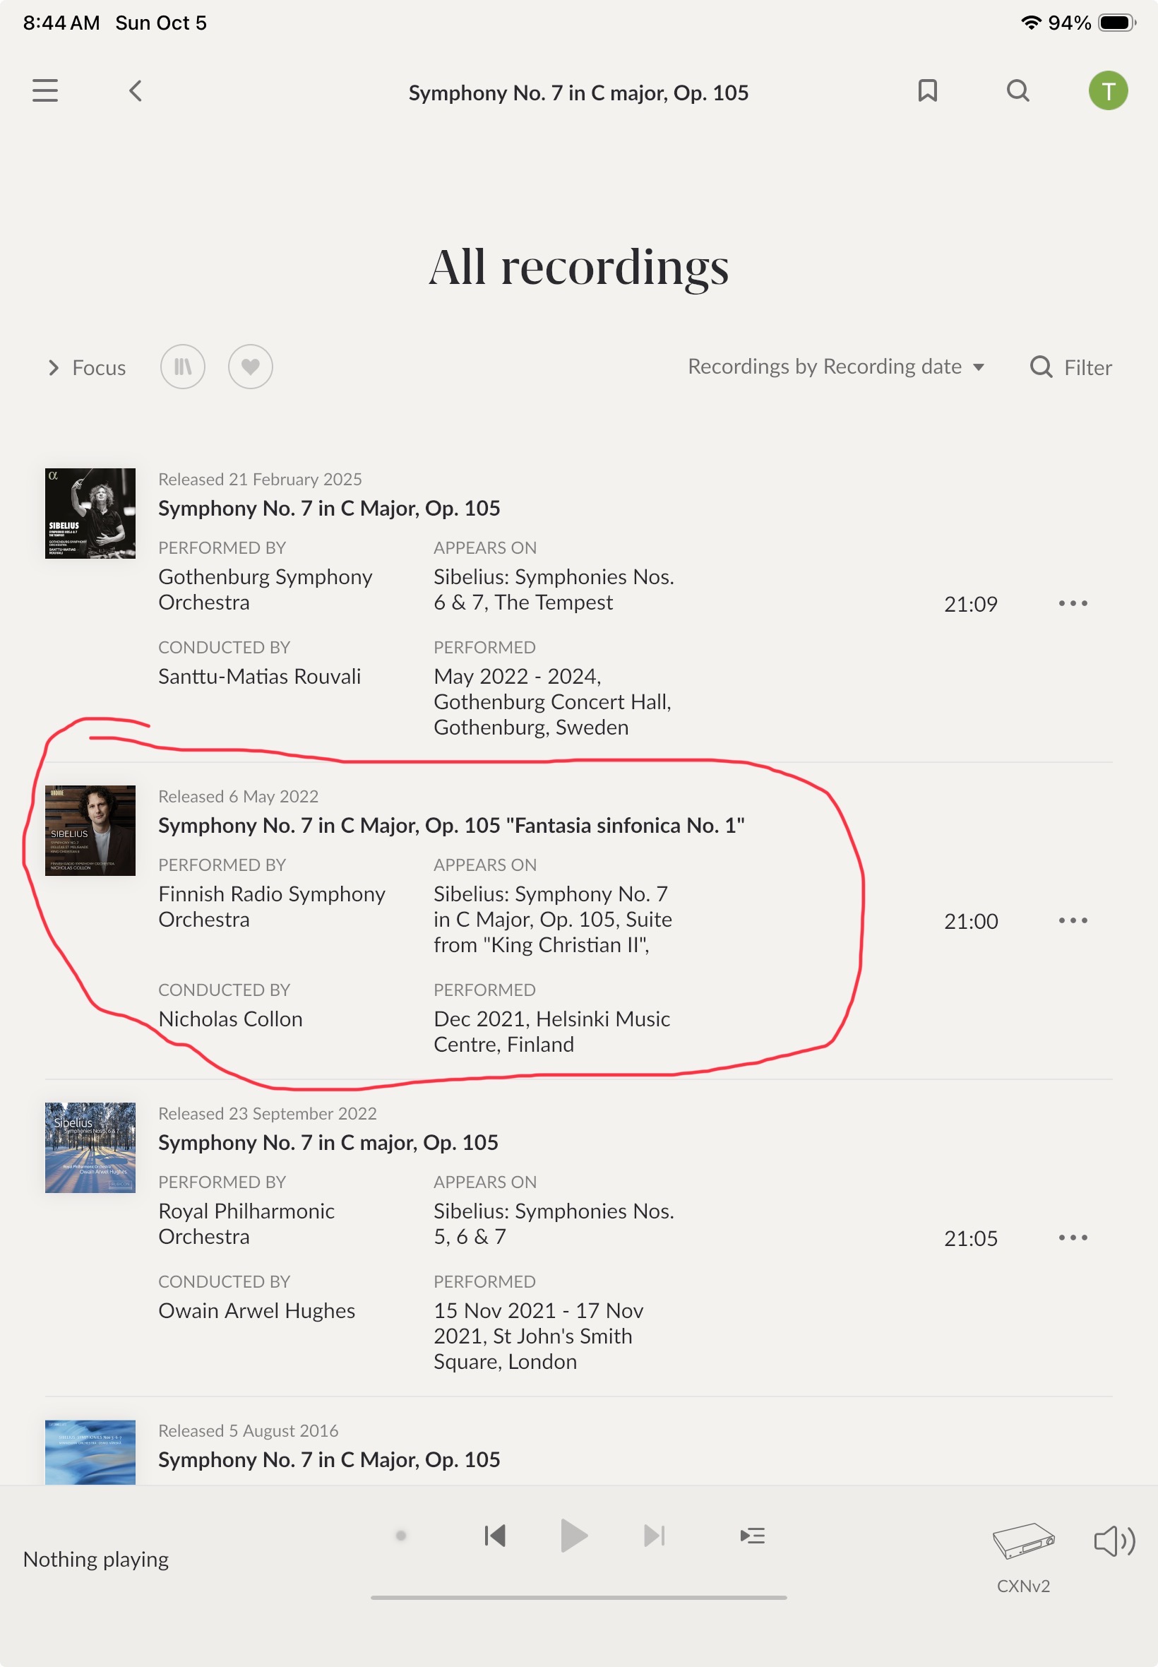The width and height of the screenshot is (1158, 1667).
Task: Open the play queue icon
Action: click(x=753, y=1535)
